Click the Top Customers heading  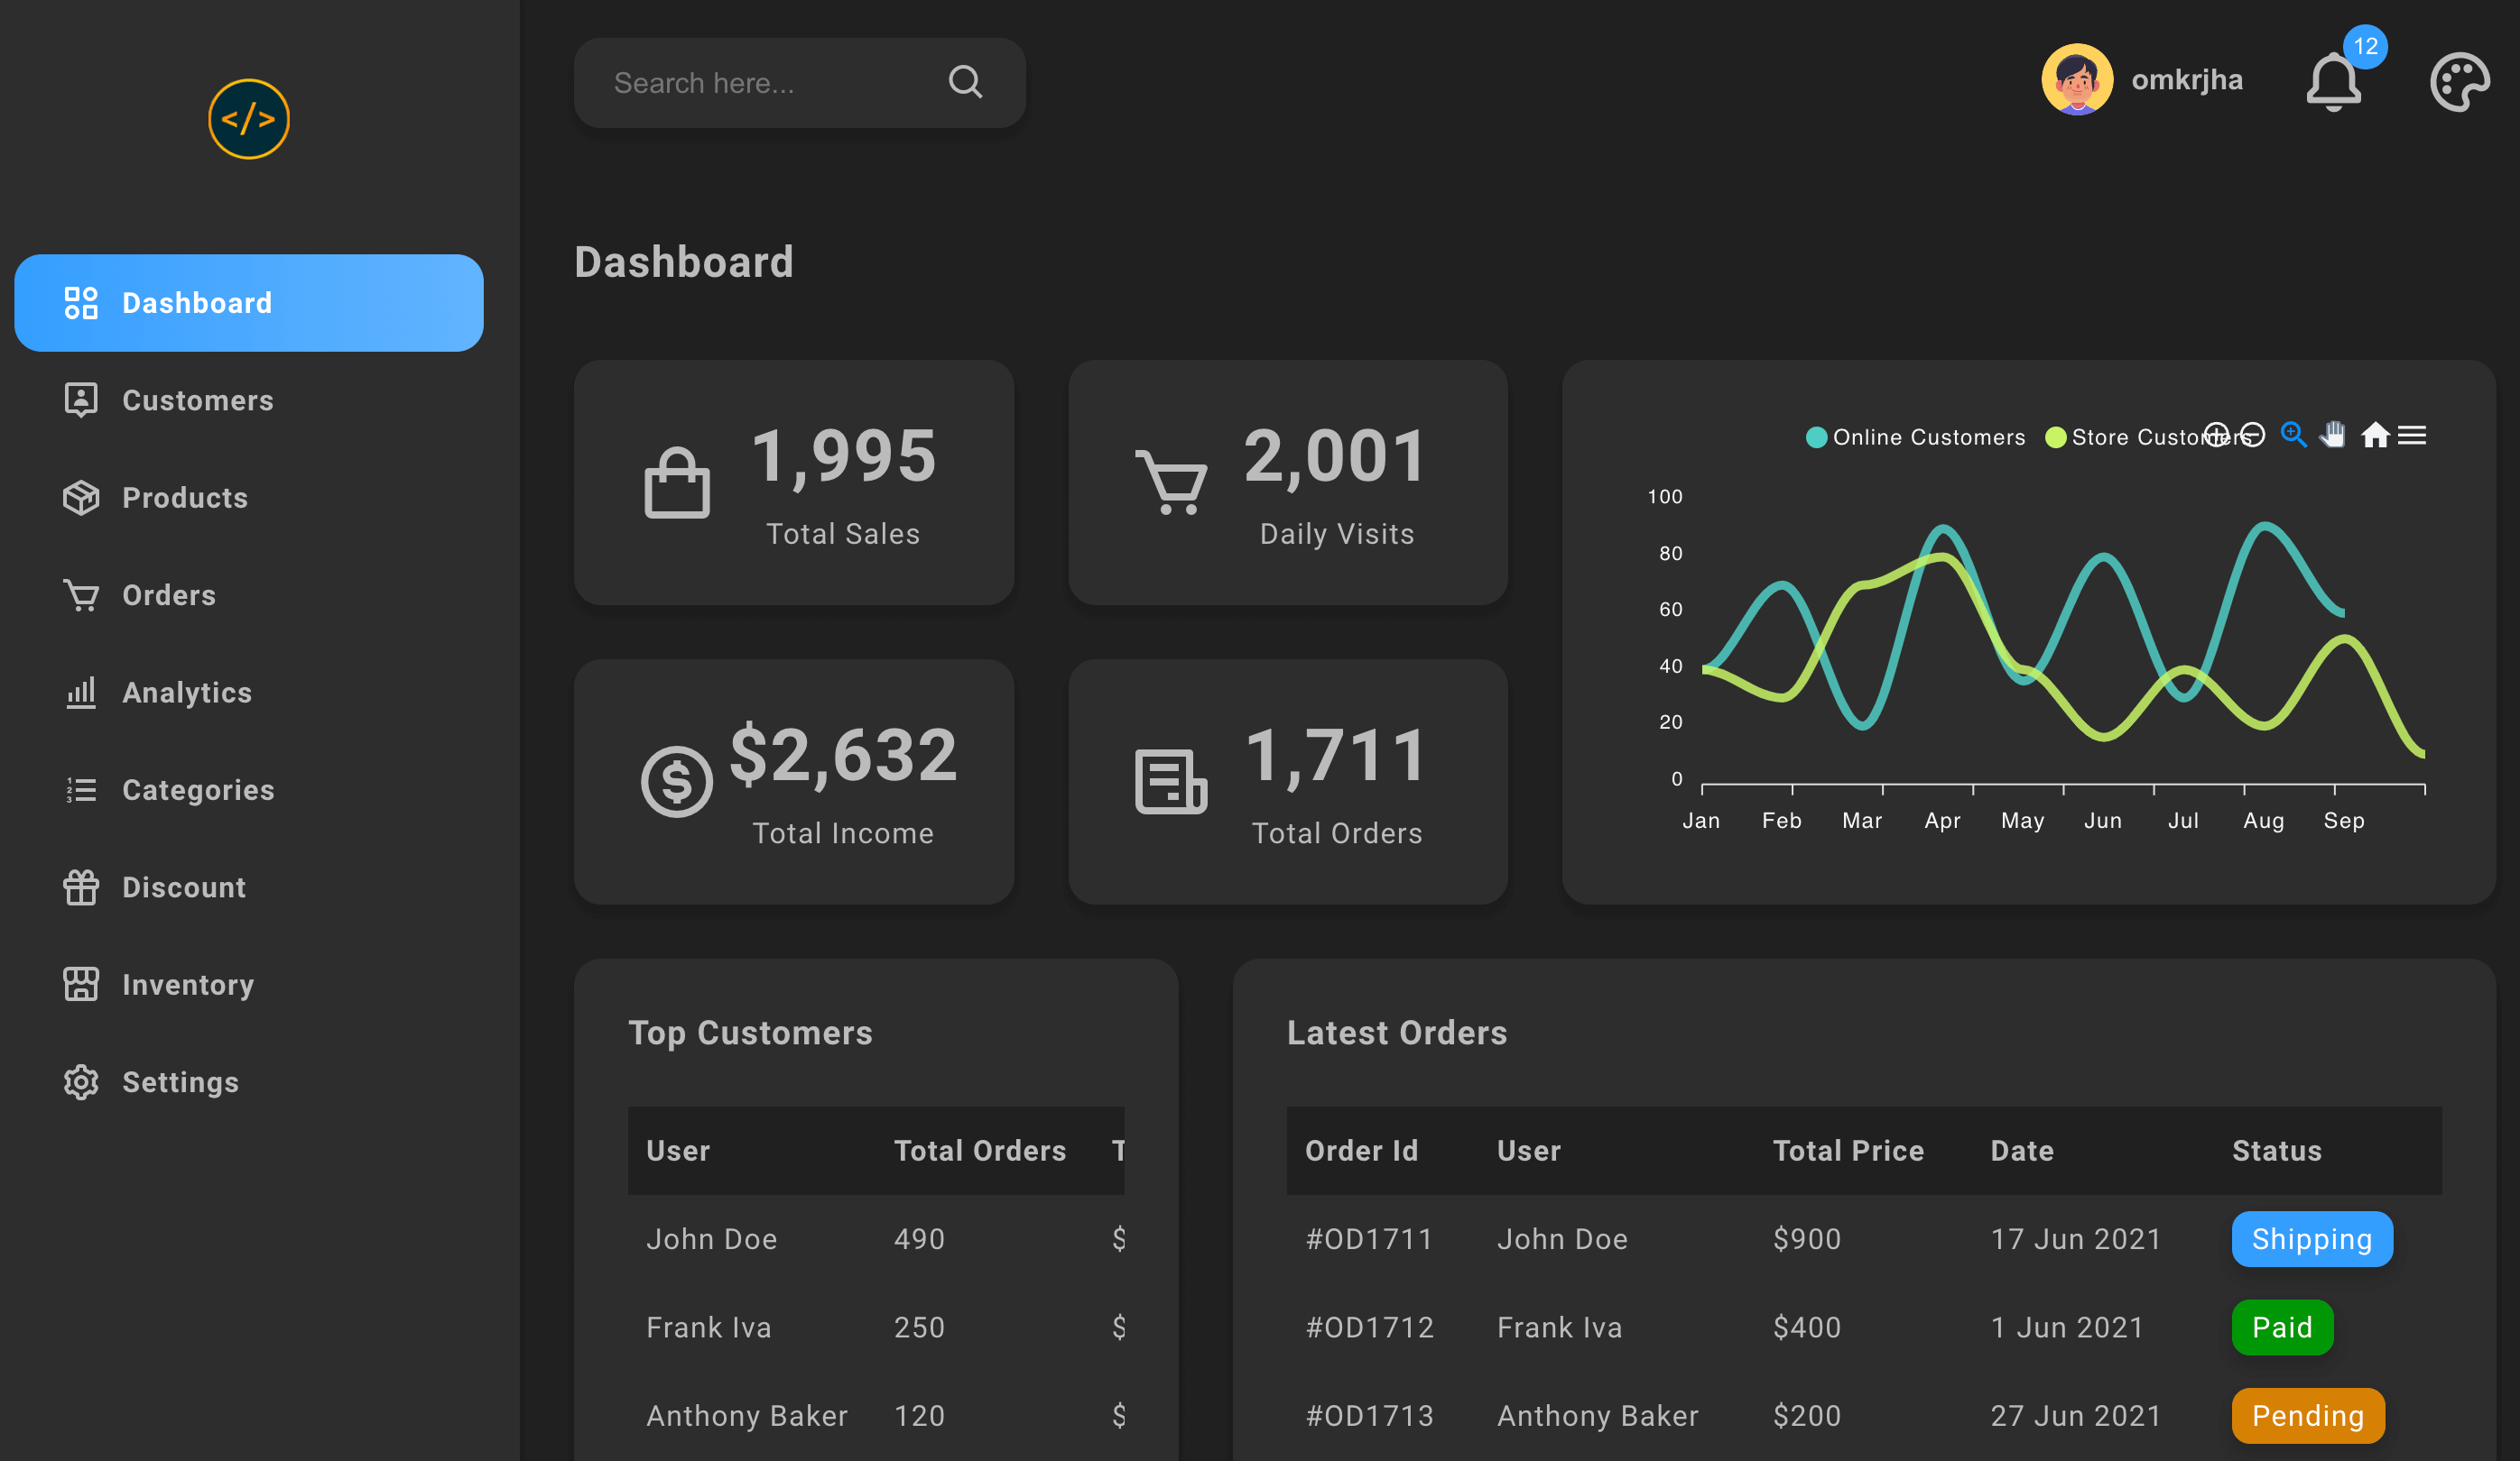coord(750,1033)
